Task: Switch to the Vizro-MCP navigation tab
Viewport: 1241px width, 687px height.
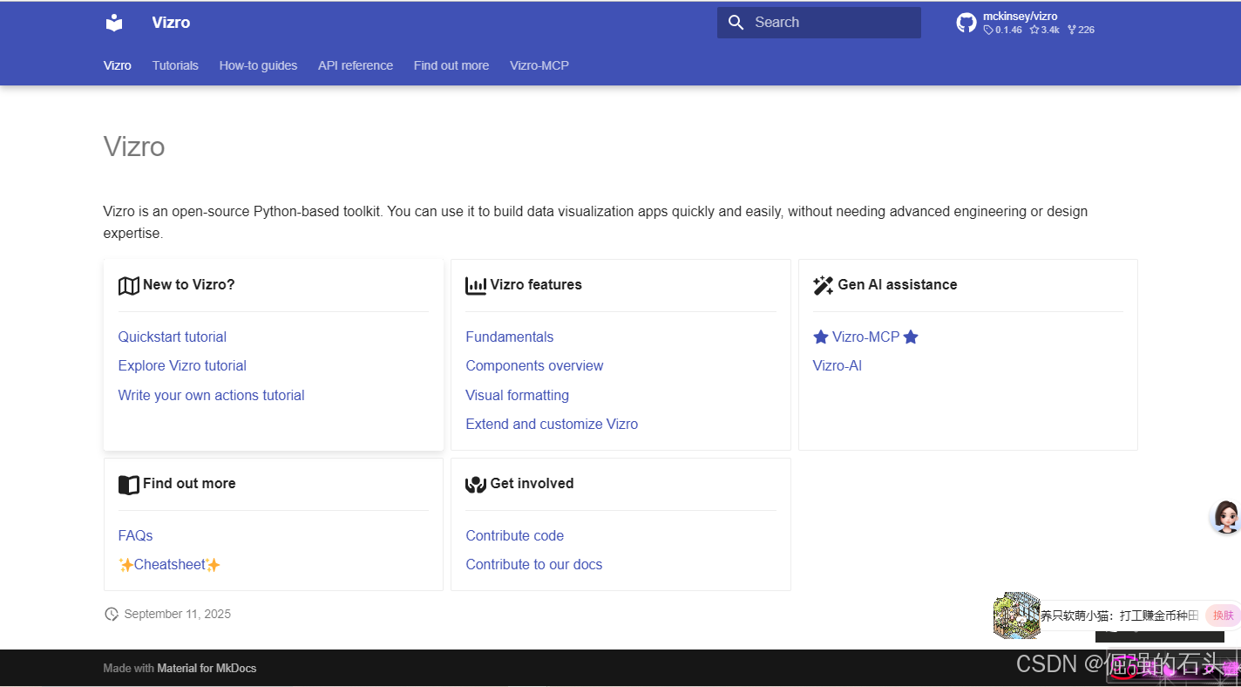Action: point(539,65)
